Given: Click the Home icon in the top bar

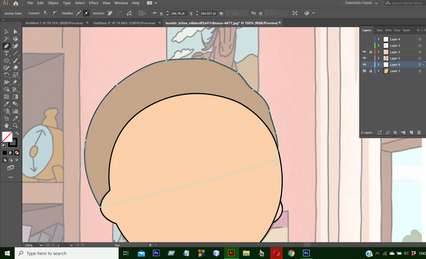Looking at the screenshot, I should [16, 3].
